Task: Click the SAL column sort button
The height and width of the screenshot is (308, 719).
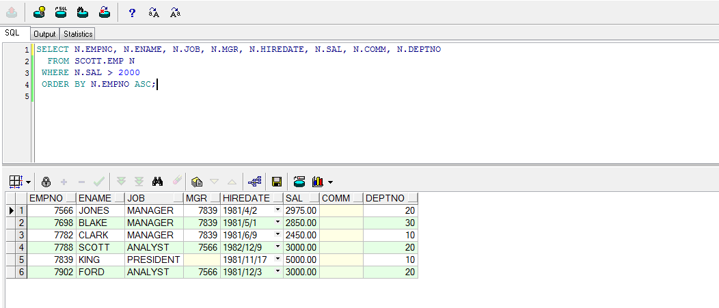Action: (314, 198)
